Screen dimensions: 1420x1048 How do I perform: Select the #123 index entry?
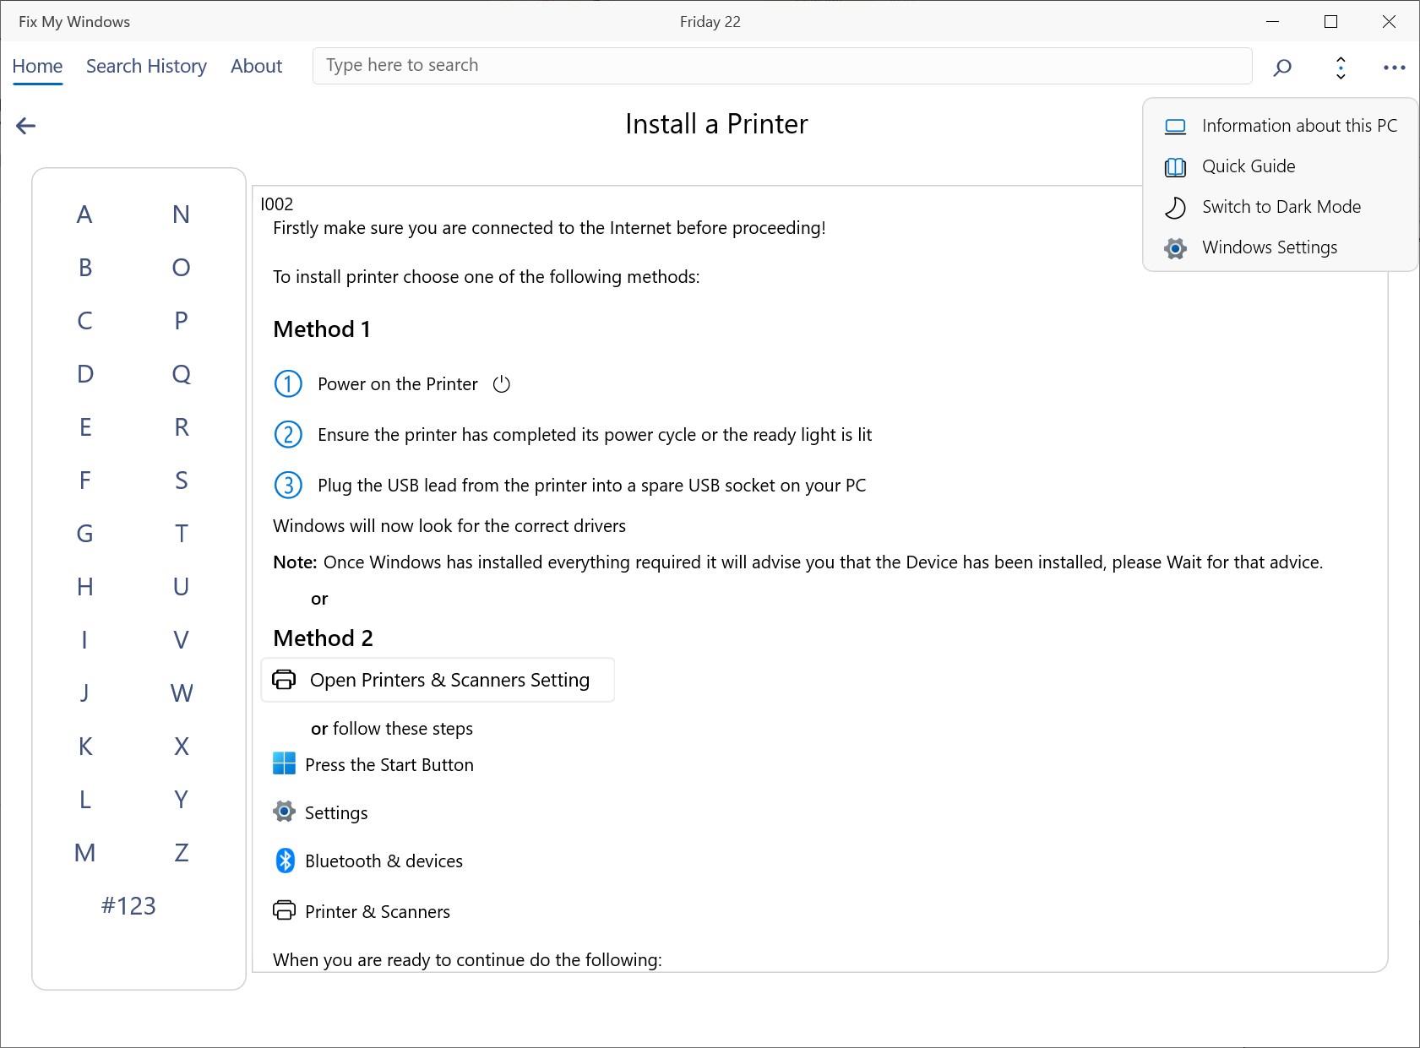tap(128, 905)
